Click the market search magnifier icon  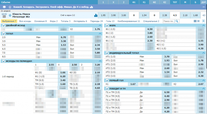pyautogui.click(x=177, y=21)
